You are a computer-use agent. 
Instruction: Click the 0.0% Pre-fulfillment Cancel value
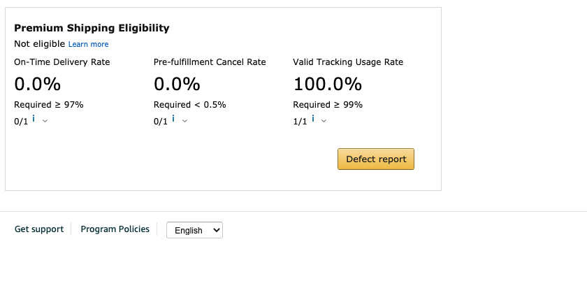[x=177, y=85]
